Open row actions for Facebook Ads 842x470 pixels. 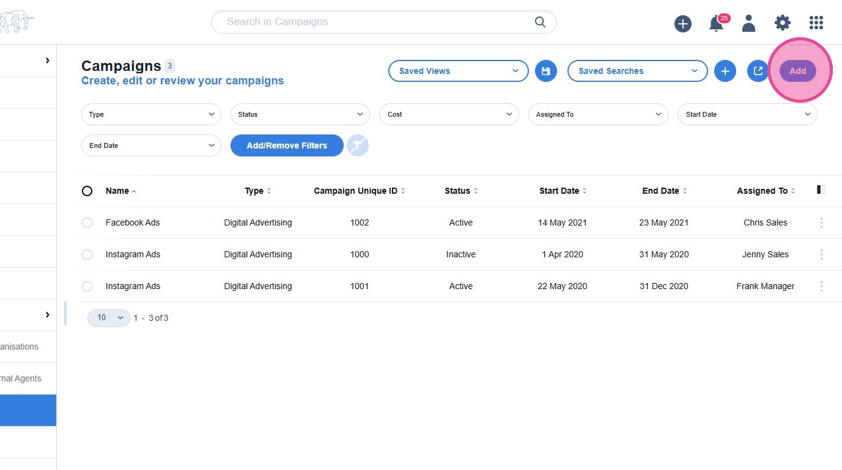(x=821, y=223)
